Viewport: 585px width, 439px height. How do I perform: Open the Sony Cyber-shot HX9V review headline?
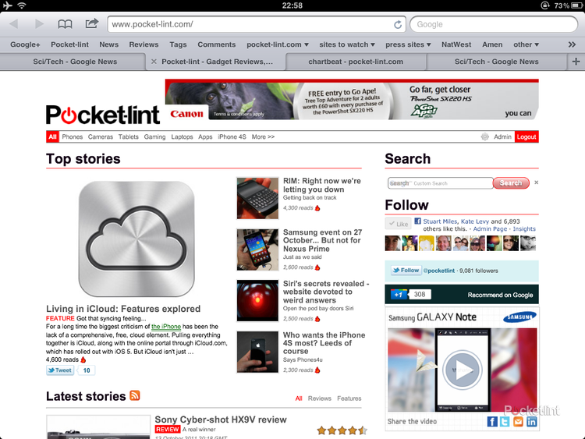pyautogui.click(x=221, y=420)
